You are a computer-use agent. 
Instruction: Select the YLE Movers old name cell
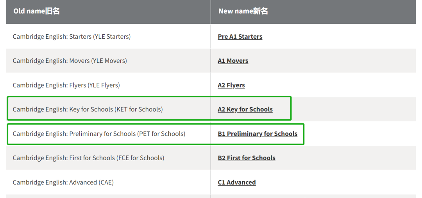(108, 61)
